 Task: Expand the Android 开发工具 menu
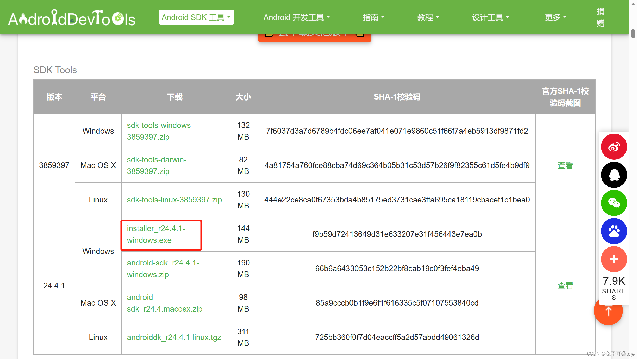[297, 17]
